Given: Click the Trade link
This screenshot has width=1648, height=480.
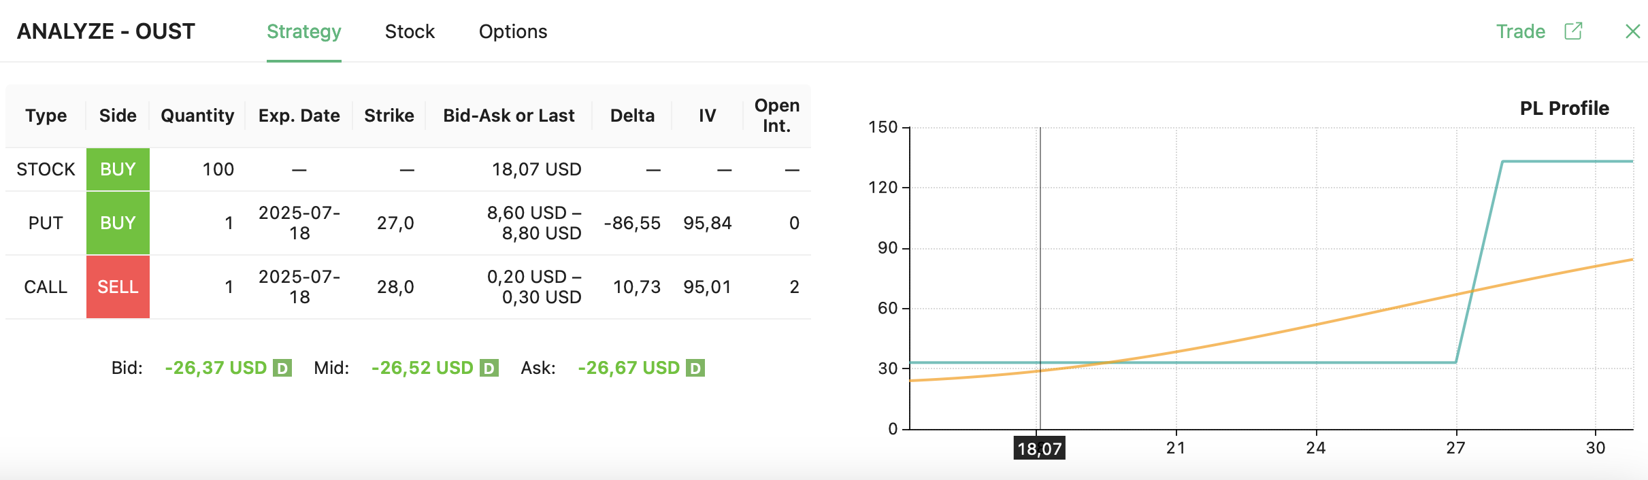Looking at the screenshot, I should point(1520,31).
